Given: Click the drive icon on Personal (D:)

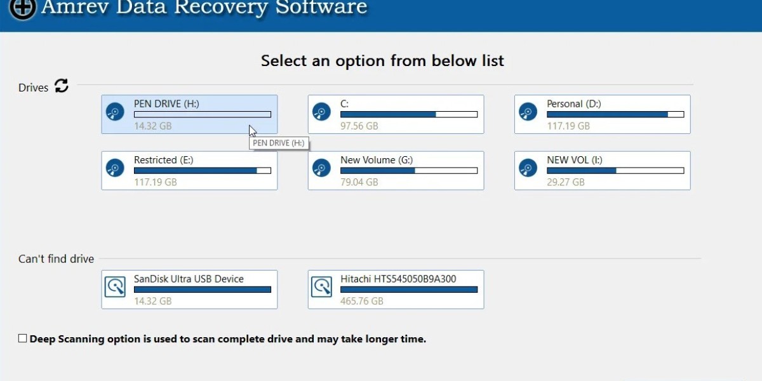Looking at the screenshot, I should (528, 110).
